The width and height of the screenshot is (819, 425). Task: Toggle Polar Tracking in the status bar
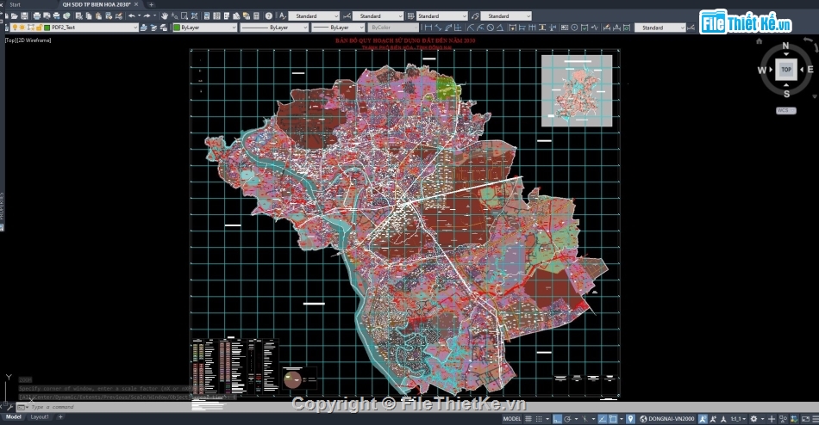pyautogui.click(x=567, y=419)
